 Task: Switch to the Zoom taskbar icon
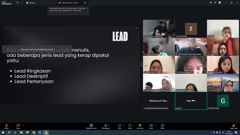pyautogui.click(x=40, y=132)
